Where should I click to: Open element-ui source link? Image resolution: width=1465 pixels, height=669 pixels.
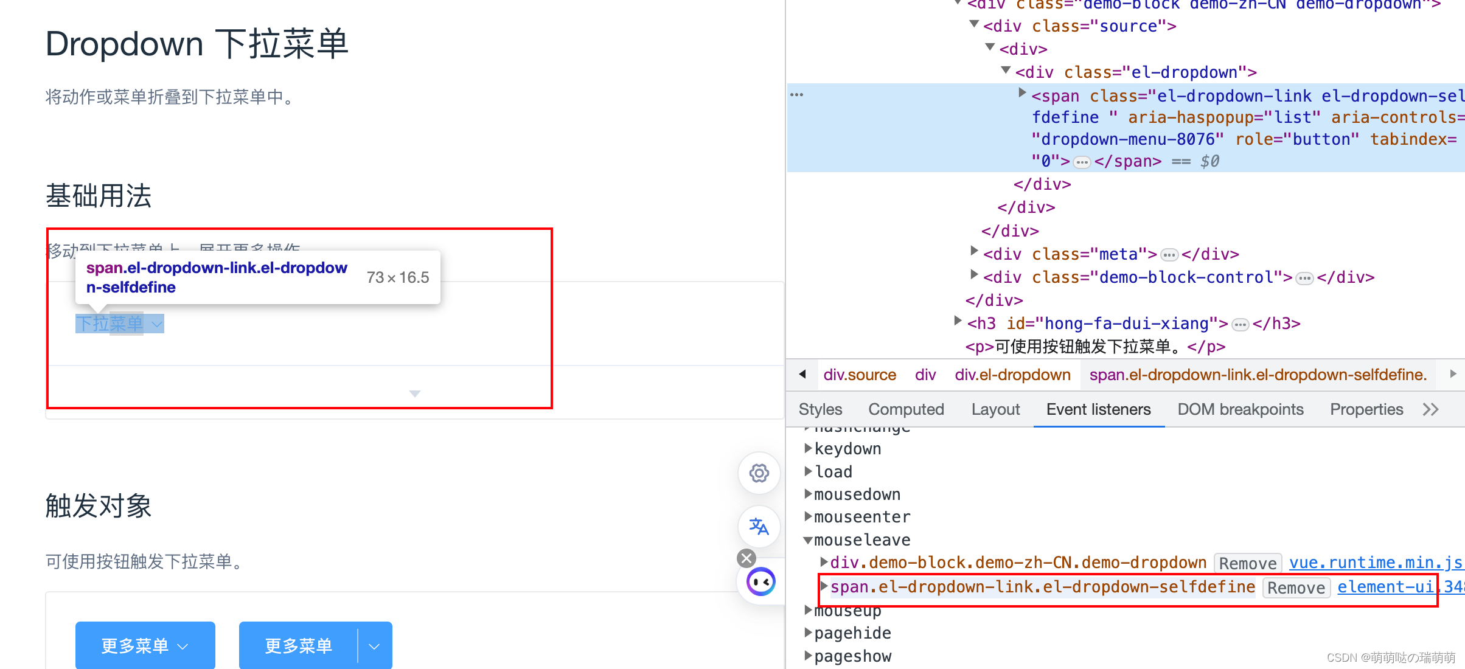coord(1401,587)
